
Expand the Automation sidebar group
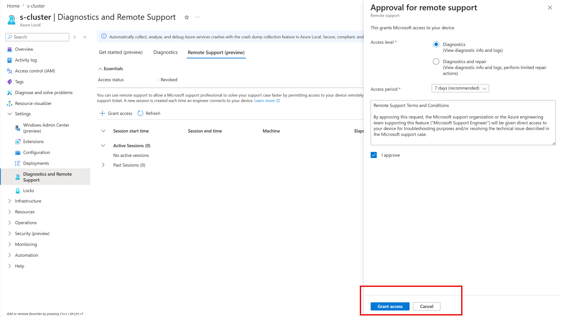click(x=10, y=255)
